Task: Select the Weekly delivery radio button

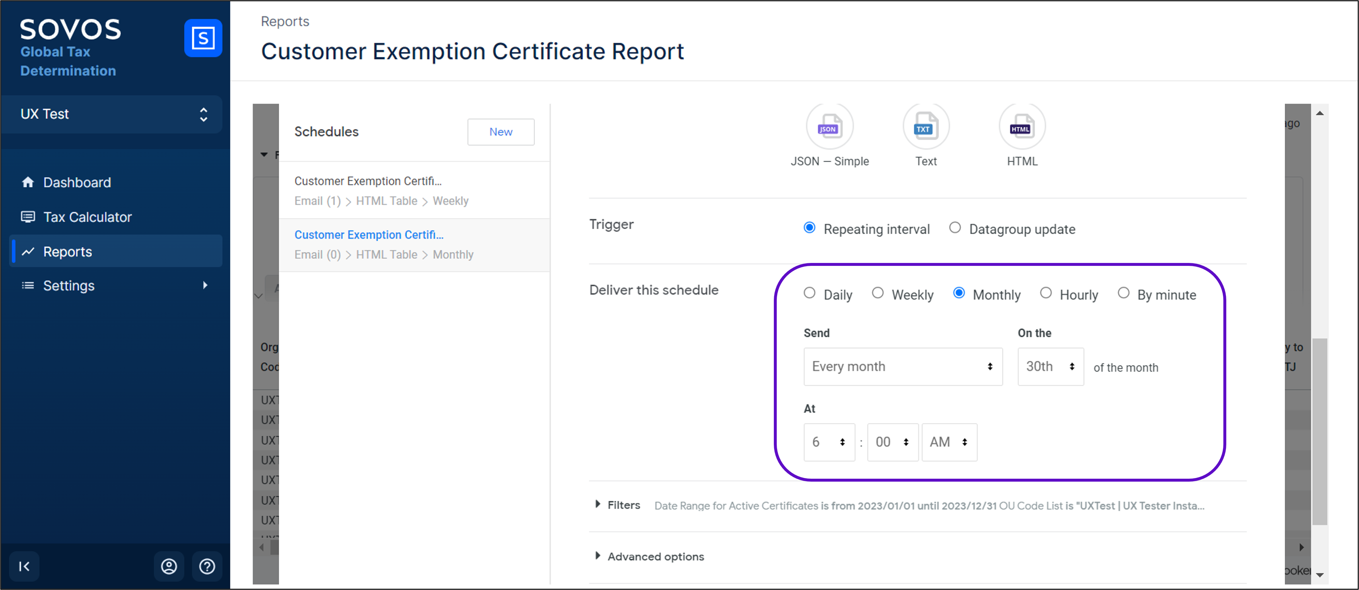Action: pyautogui.click(x=877, y=293)
